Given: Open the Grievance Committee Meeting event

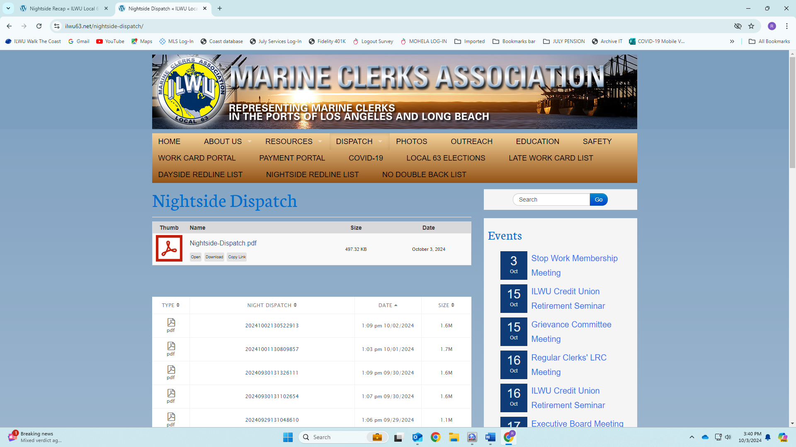Looking at the screenshot, I should (x=571, y=332).
